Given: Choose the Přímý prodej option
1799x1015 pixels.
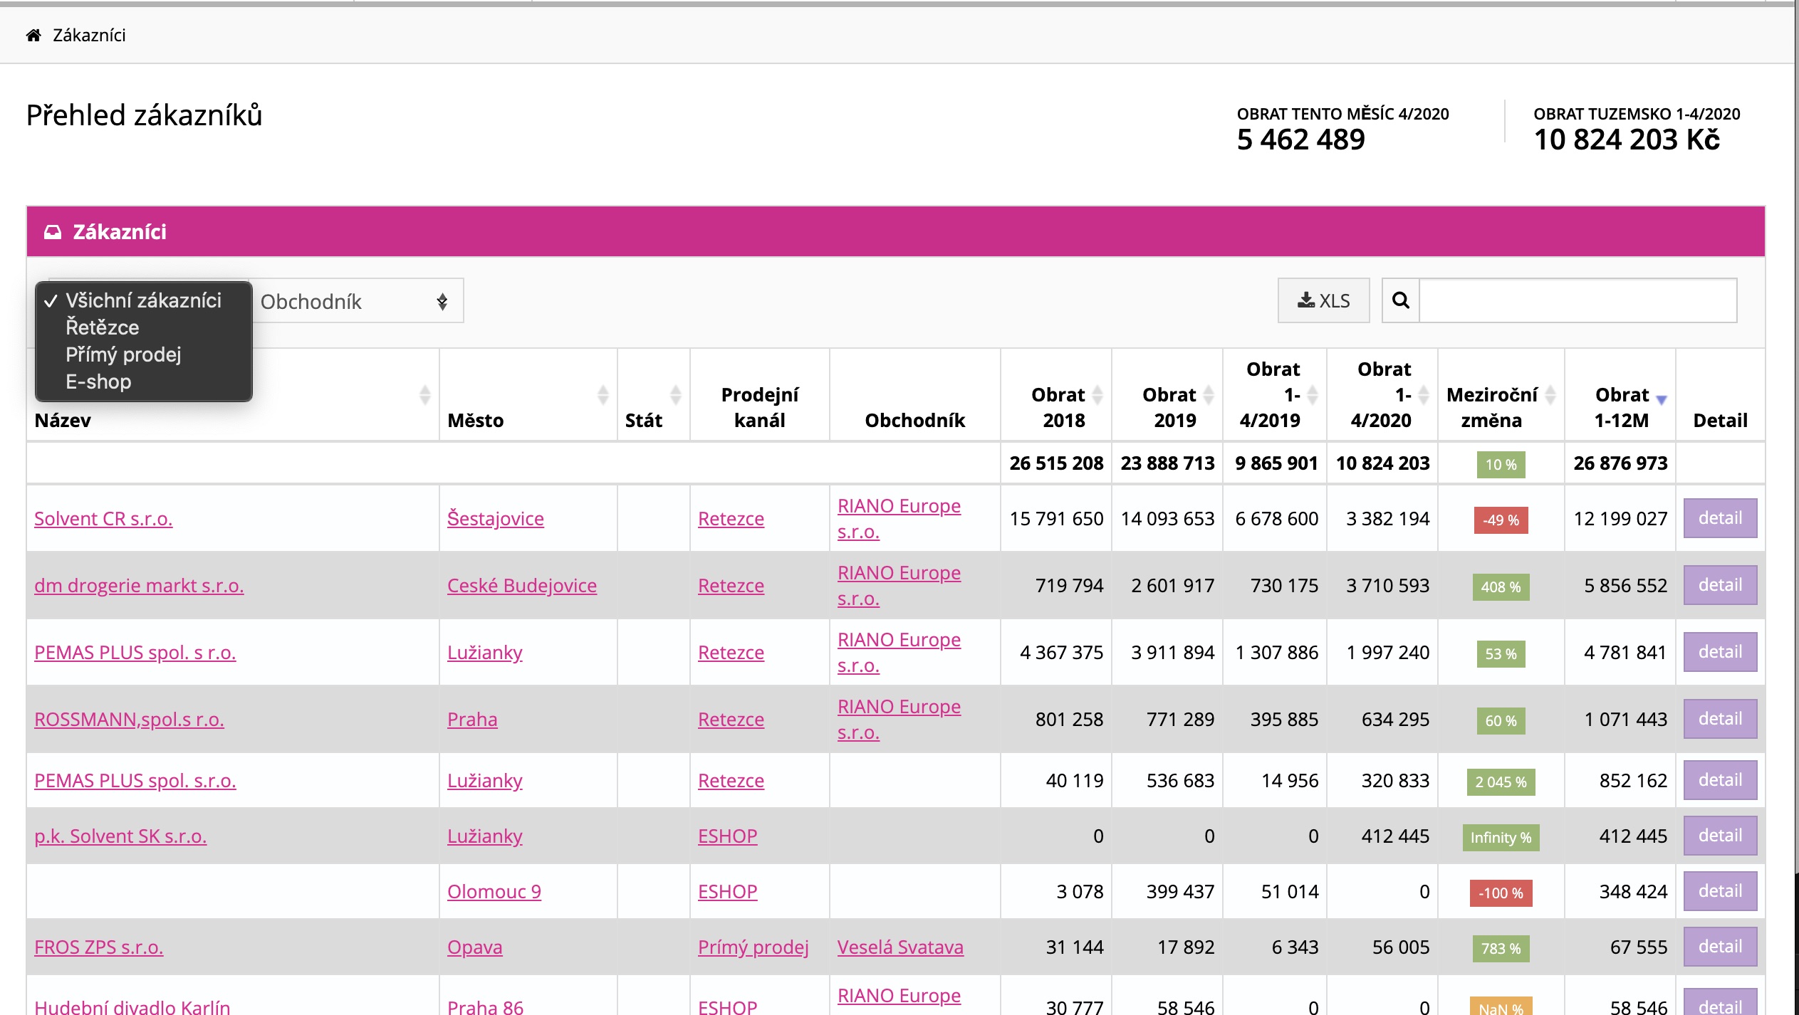Looking at the screenshot, I should tap(123, 354).
